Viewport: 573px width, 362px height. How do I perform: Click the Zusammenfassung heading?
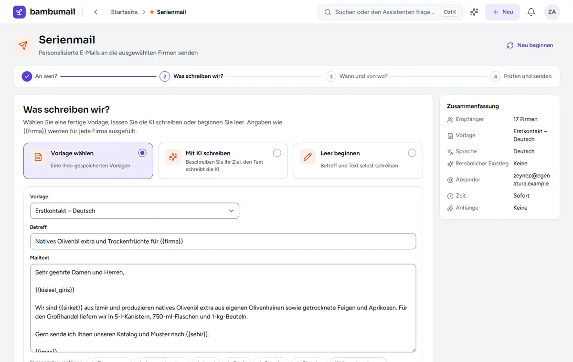[x=473, y=106]
